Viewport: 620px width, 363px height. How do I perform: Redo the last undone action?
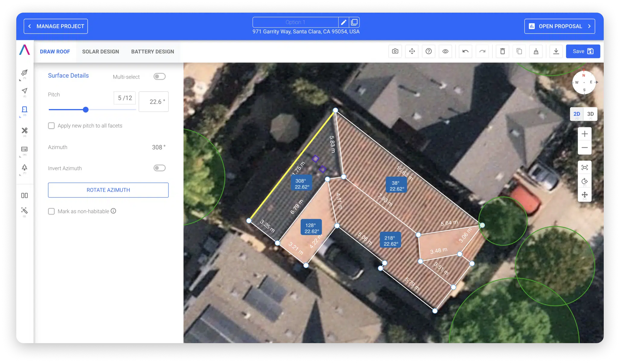(482, 51)
